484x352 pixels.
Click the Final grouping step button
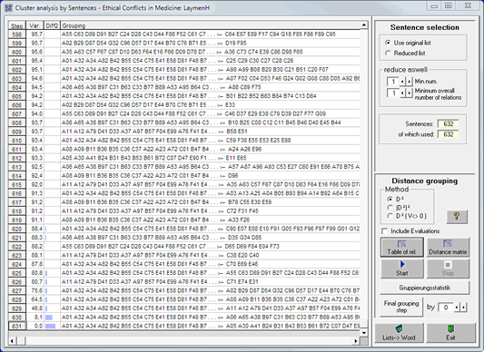(x=401, y=307)
